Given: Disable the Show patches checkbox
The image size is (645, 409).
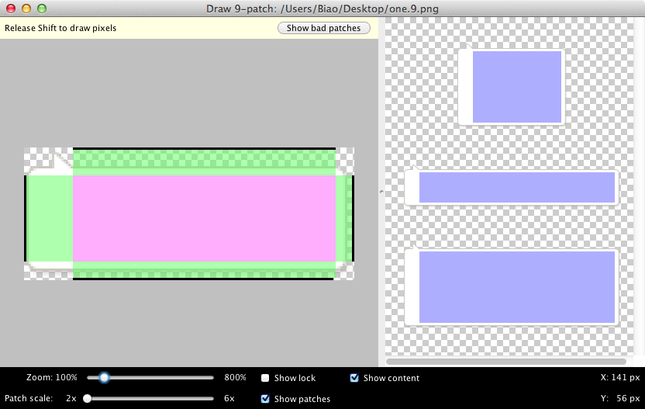Looking at the screenshot, I should 265,398.
